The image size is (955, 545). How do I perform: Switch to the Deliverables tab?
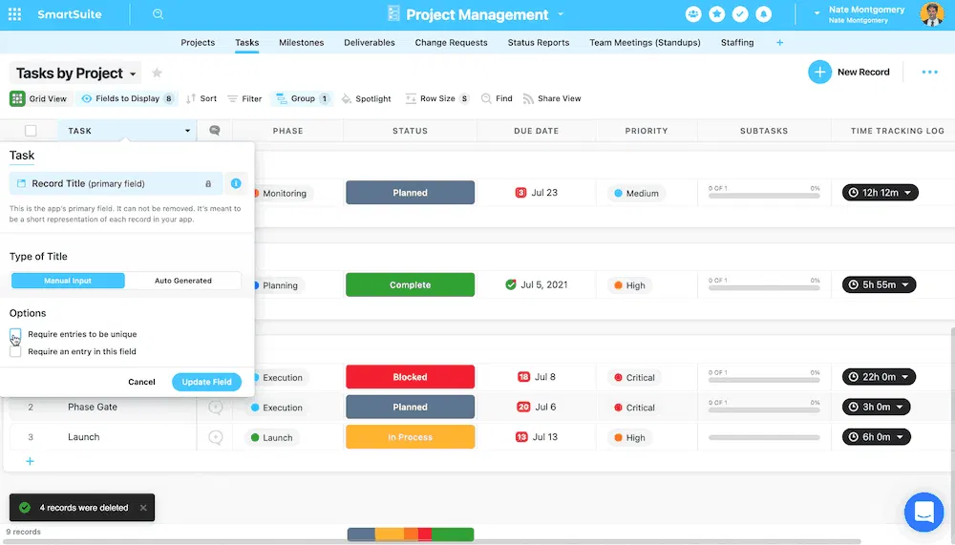point(369,43)
